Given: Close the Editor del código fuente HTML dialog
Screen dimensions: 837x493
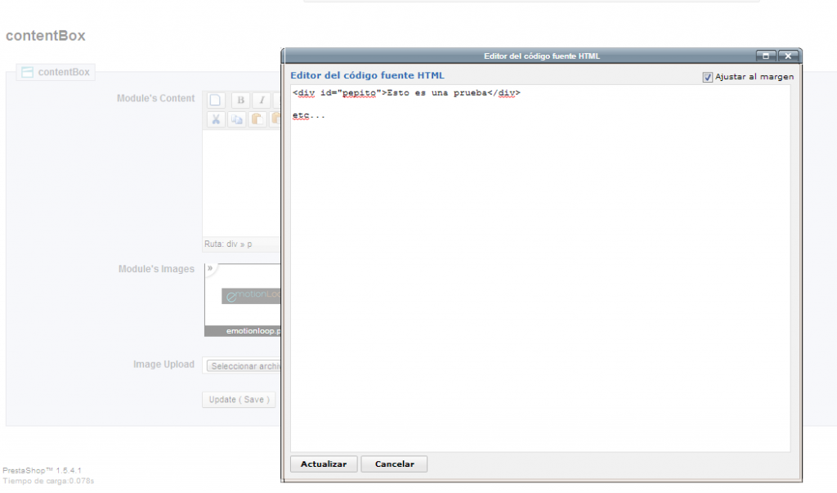Looking at the screenshot, I should [787, 56].
